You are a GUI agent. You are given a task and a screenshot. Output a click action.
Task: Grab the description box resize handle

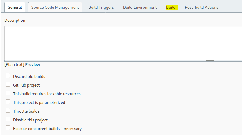tap(210, 61)
